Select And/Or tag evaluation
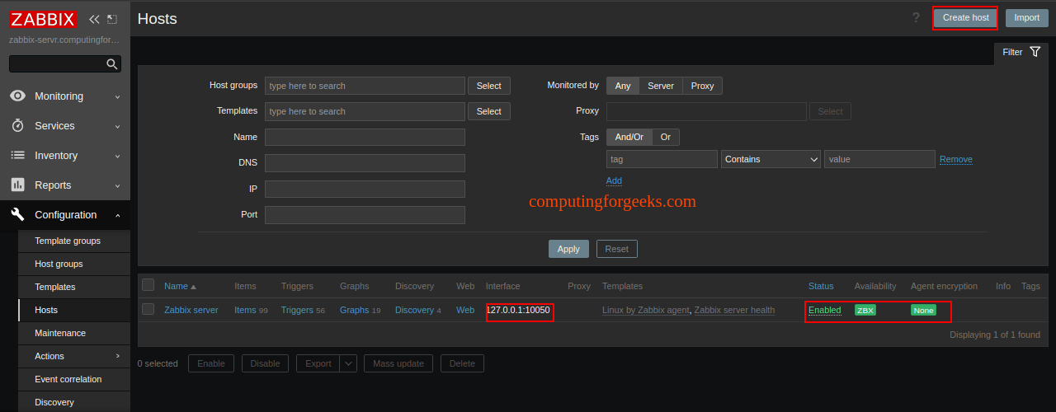 [x=629, y=137]
